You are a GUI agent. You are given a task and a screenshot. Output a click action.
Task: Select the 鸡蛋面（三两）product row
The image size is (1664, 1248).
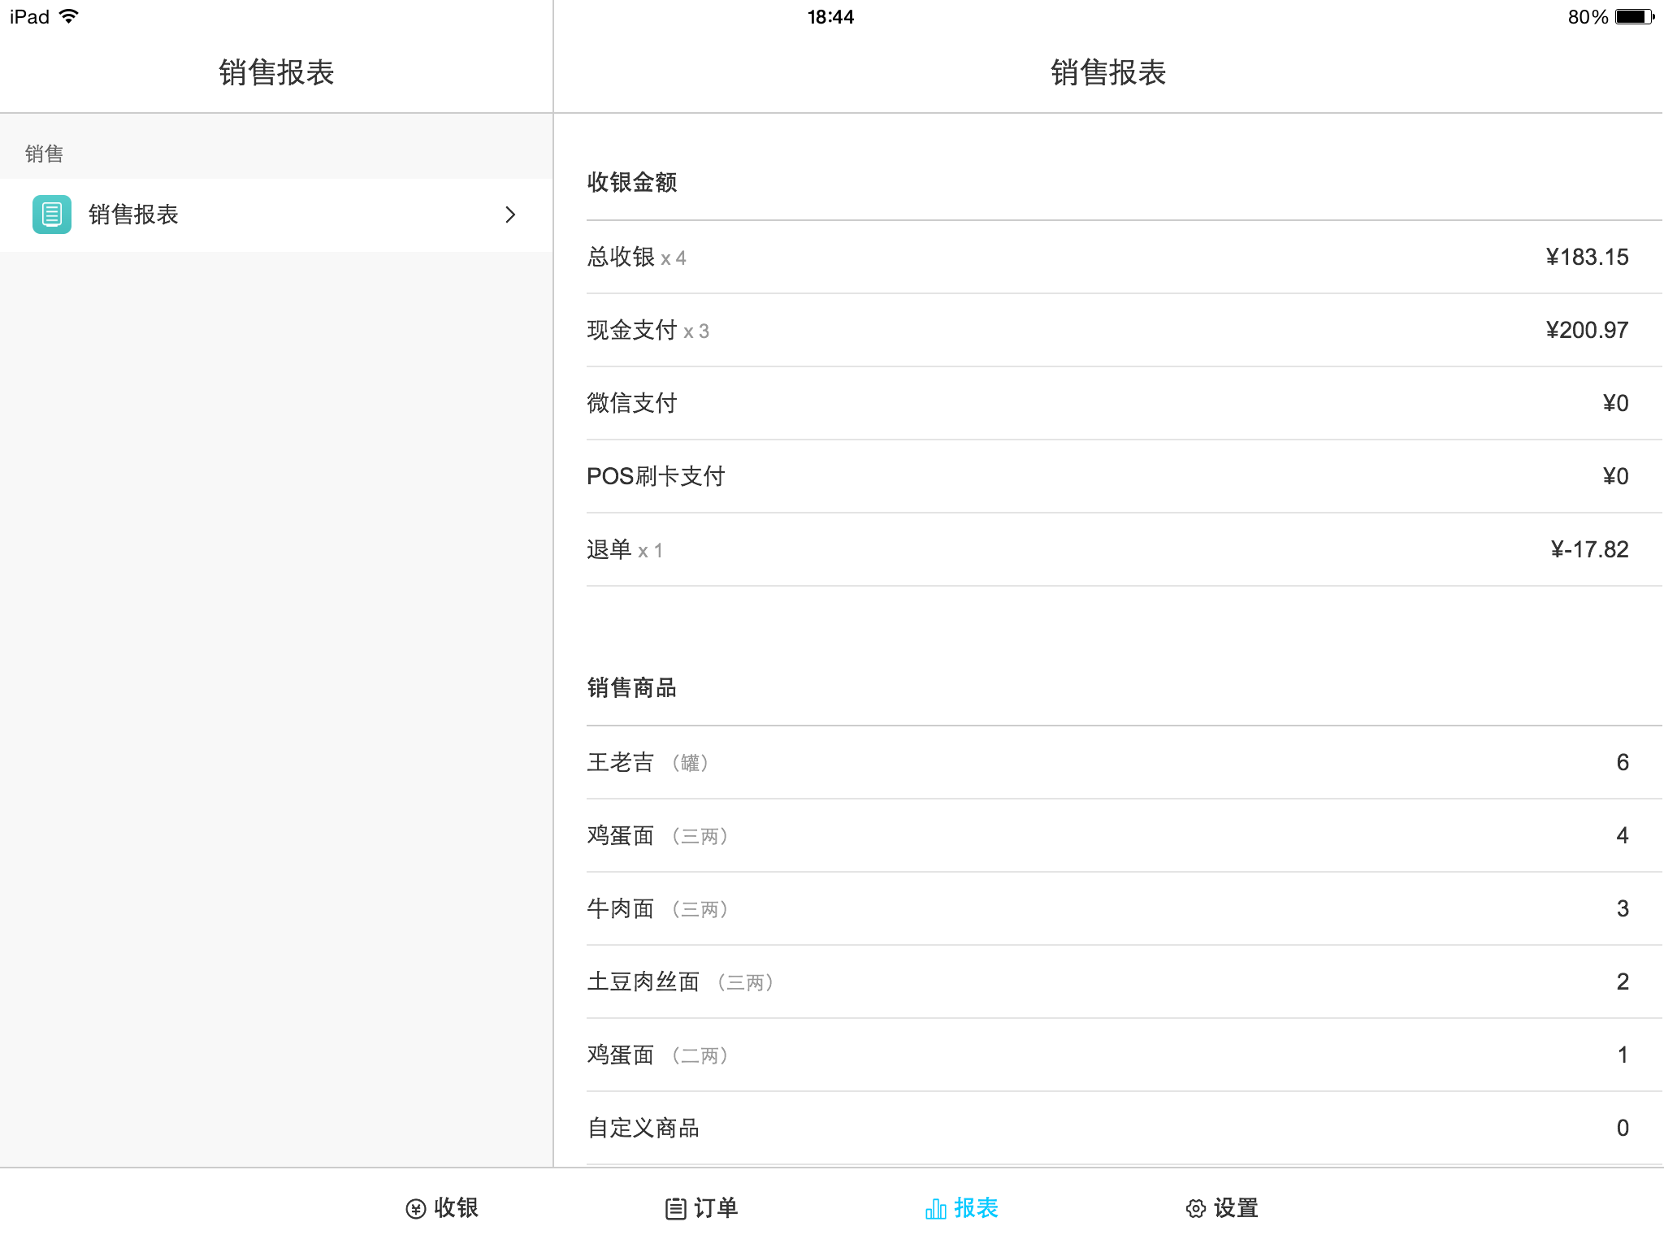(1124, 835)
